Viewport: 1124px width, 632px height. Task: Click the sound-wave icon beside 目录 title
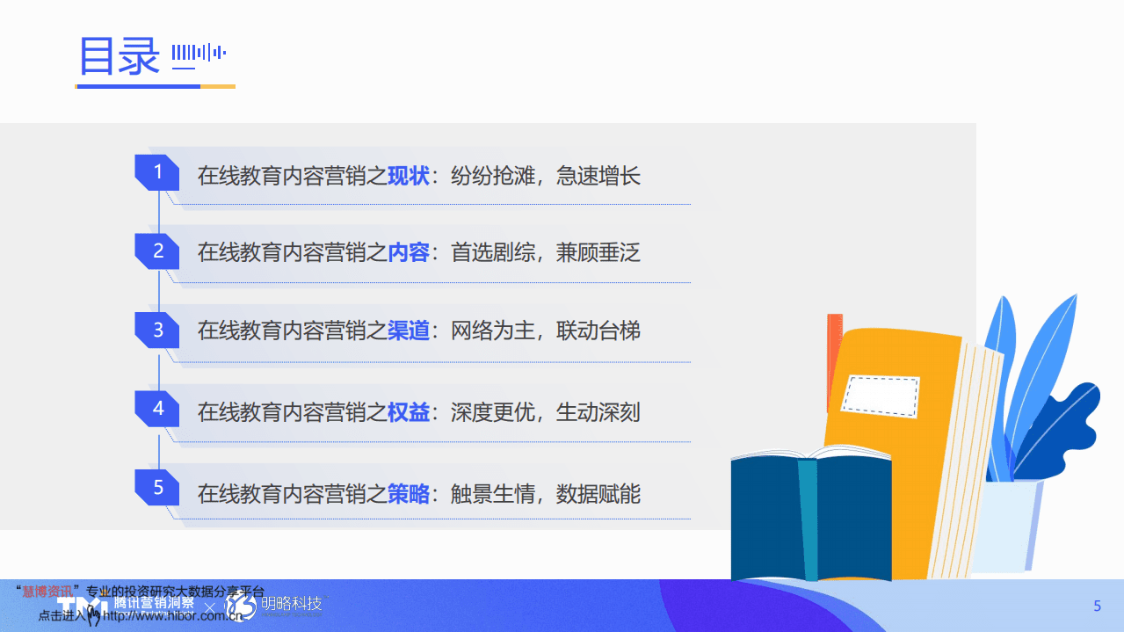tap(199, 53)
